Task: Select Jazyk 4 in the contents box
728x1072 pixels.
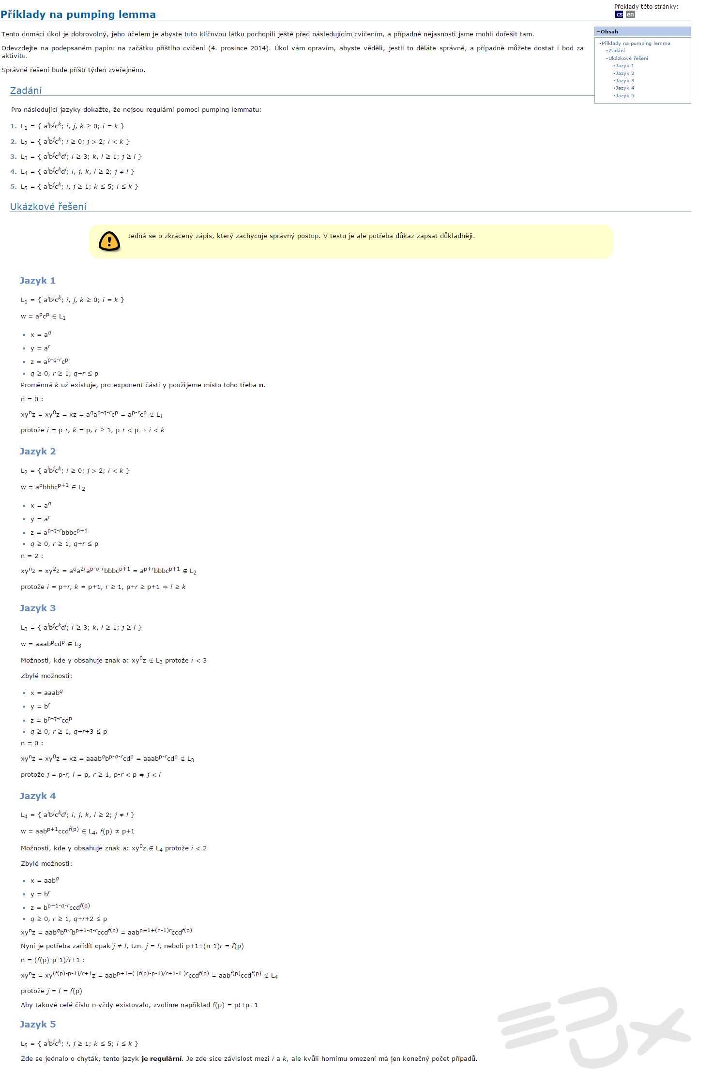Action: point(624,88)
